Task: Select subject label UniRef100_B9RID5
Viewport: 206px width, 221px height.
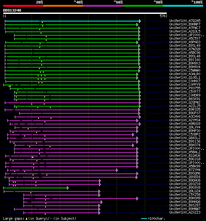Action: point(185,109)
